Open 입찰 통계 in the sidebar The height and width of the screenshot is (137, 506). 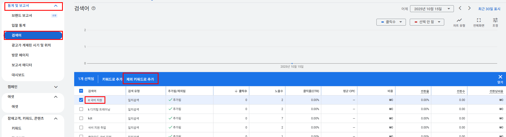coord(18,25)
